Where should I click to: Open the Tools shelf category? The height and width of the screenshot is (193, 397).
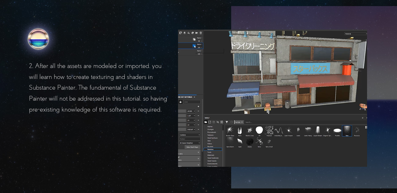tap(209, 152)
